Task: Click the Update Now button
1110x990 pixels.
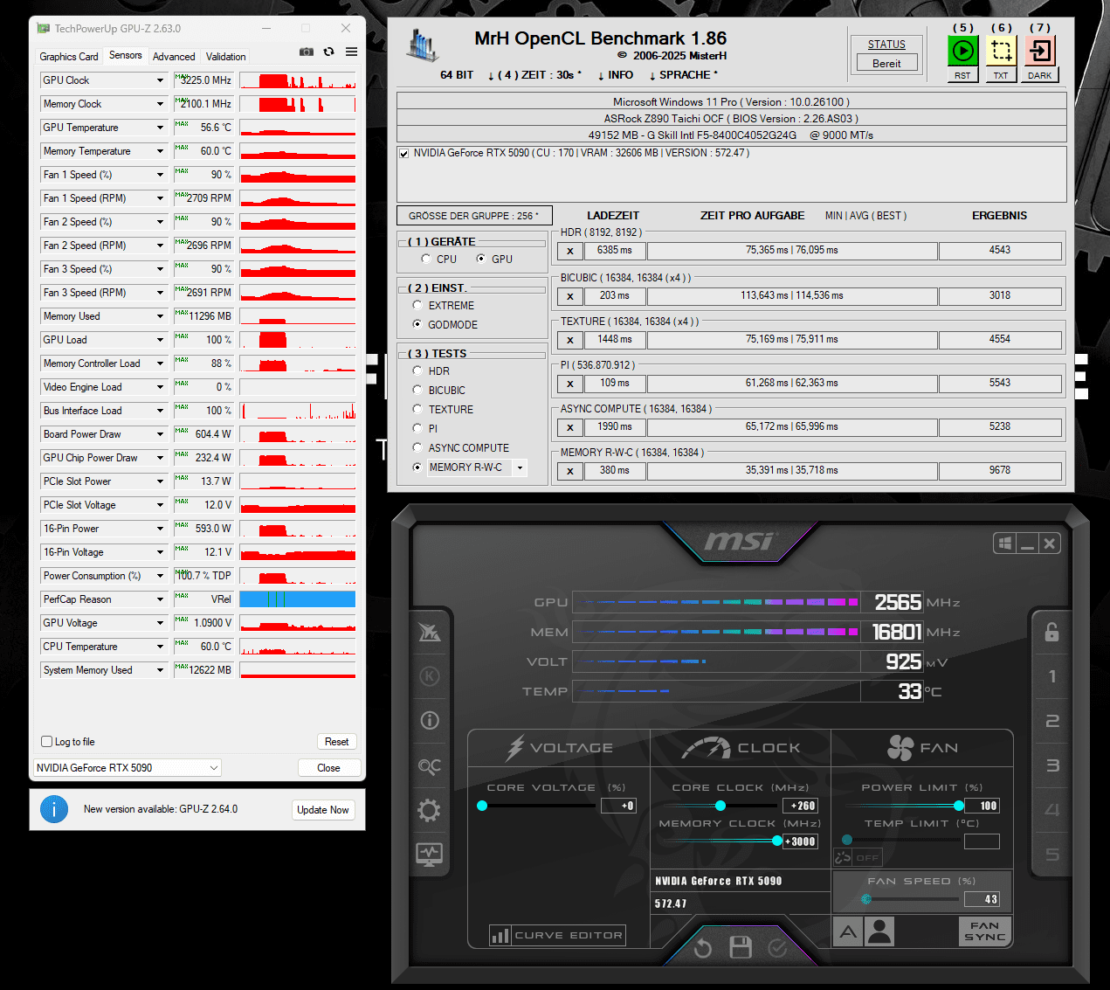Action: click(x=323, y=810)
